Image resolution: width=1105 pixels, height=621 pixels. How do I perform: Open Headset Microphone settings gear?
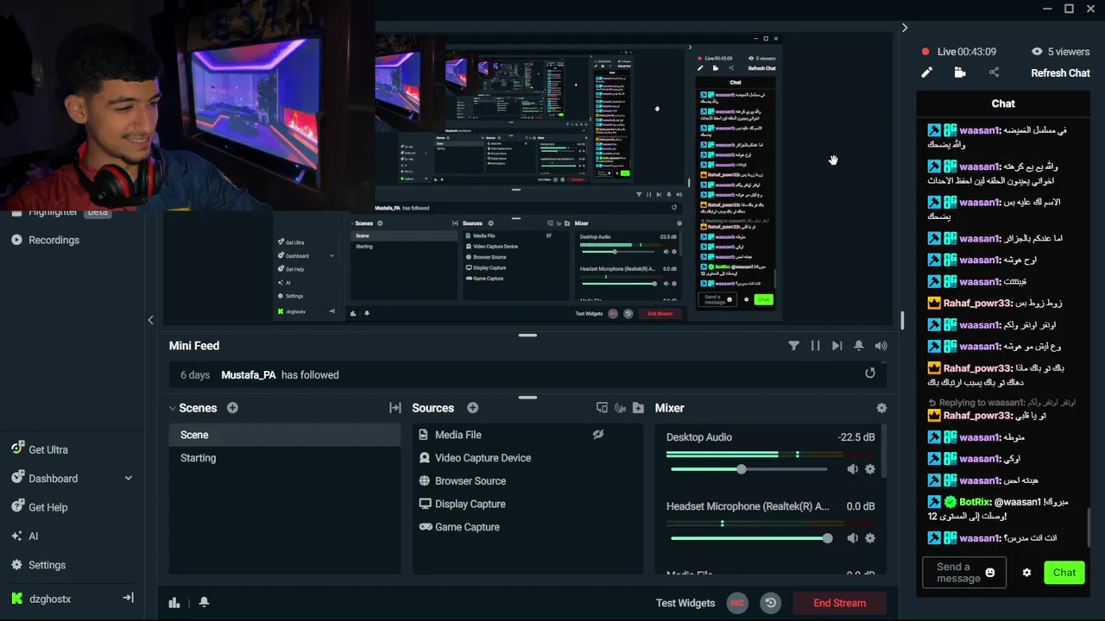tap(870, 538)
